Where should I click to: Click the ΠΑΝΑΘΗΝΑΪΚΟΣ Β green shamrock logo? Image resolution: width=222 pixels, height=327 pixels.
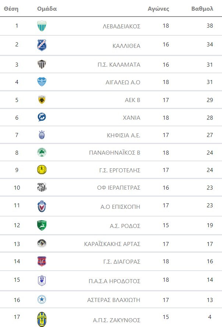(42, 152)
